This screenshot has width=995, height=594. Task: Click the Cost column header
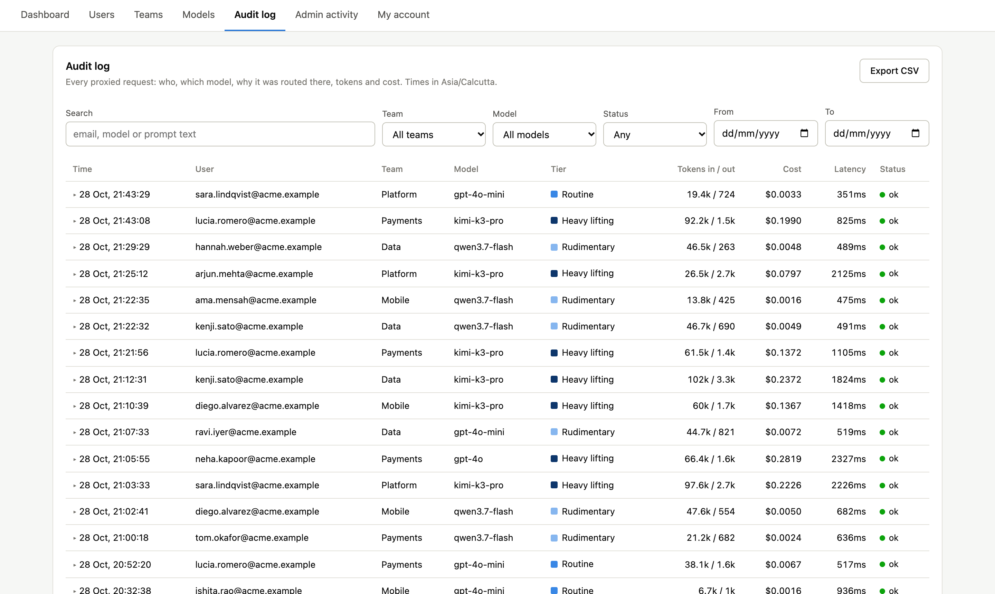point(792,169)
